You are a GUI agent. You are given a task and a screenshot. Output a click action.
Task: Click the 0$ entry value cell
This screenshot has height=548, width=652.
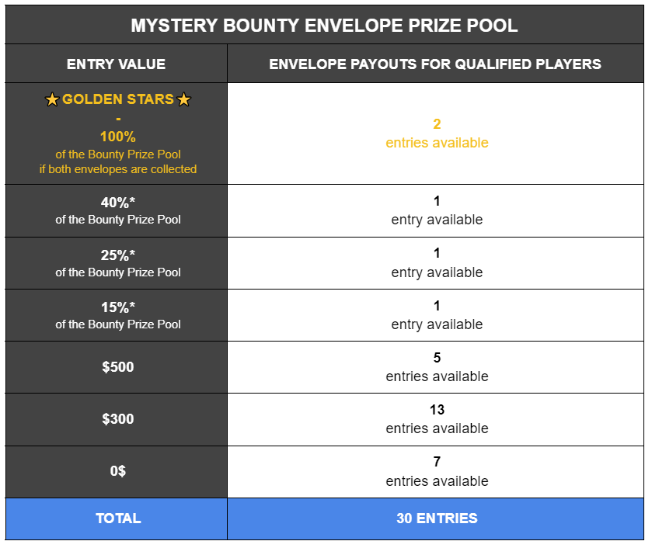(x=118, y=471)
